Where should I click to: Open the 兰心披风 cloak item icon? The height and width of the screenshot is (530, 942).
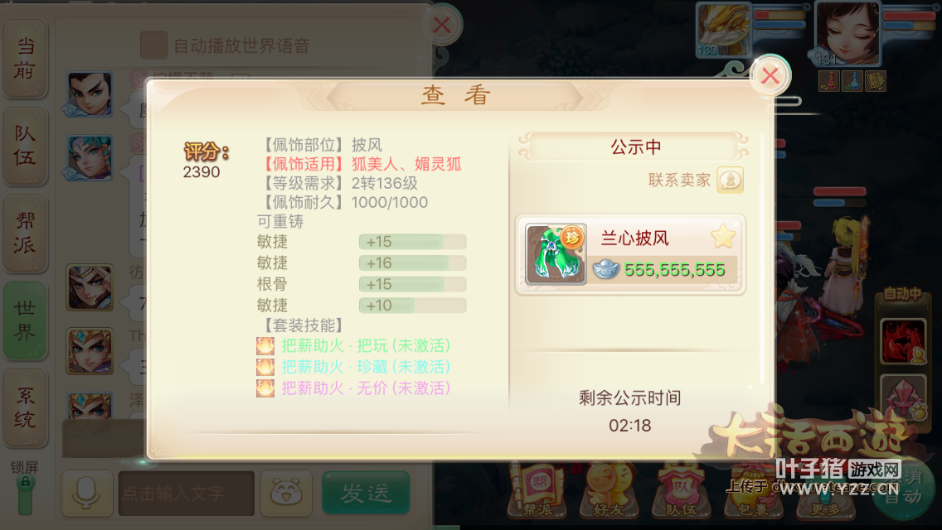point(556,254)
